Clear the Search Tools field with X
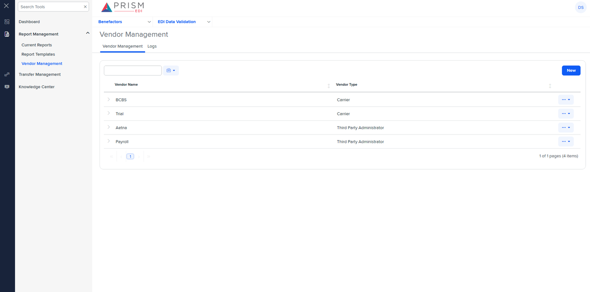 [x=85, y=7]
